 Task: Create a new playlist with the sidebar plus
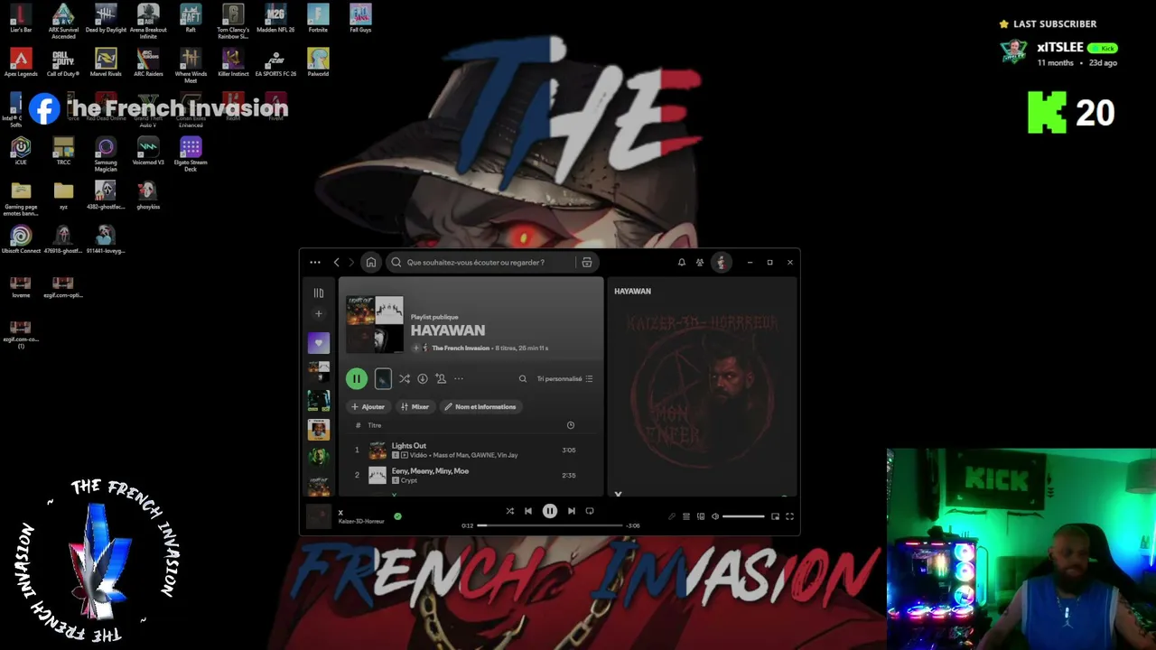(x=318, y=314)
